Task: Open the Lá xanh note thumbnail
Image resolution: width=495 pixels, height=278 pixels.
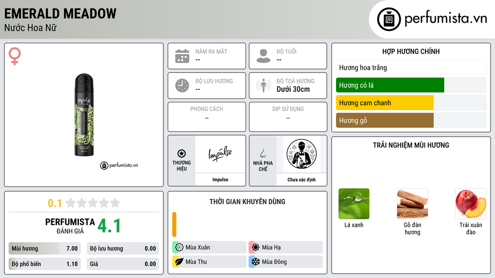Action: [354, 204]
